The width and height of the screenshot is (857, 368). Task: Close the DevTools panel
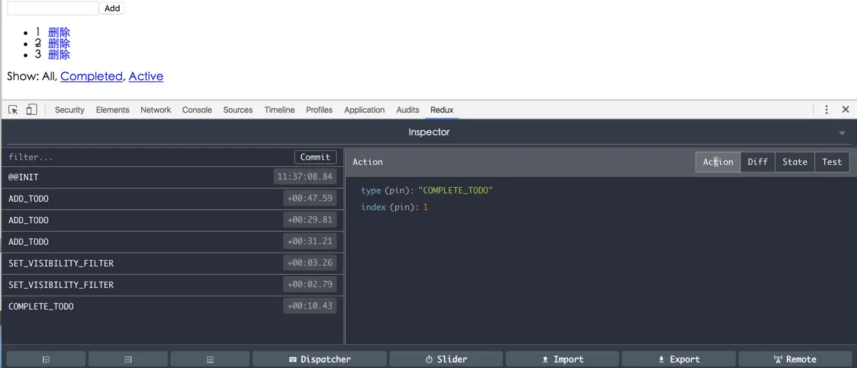(846, 110)
